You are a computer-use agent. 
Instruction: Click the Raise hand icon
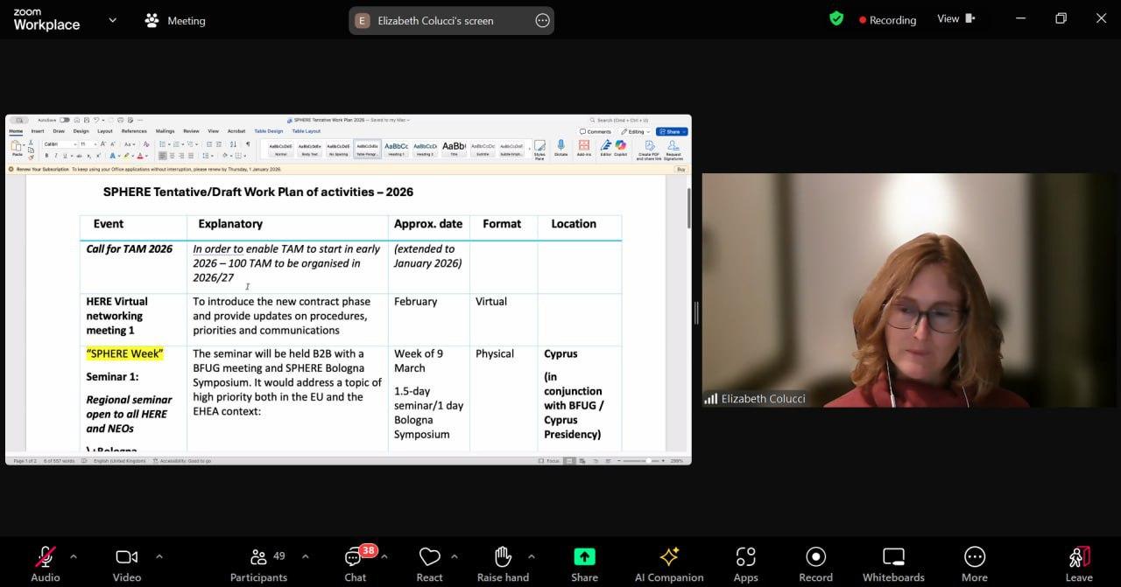tap(503, 557)
